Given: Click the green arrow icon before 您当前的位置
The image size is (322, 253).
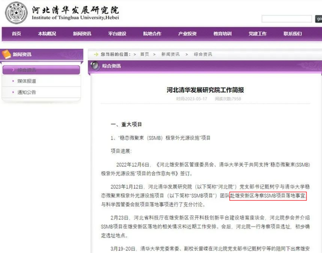Looking at the screenshot, I should tap(96, 54).
